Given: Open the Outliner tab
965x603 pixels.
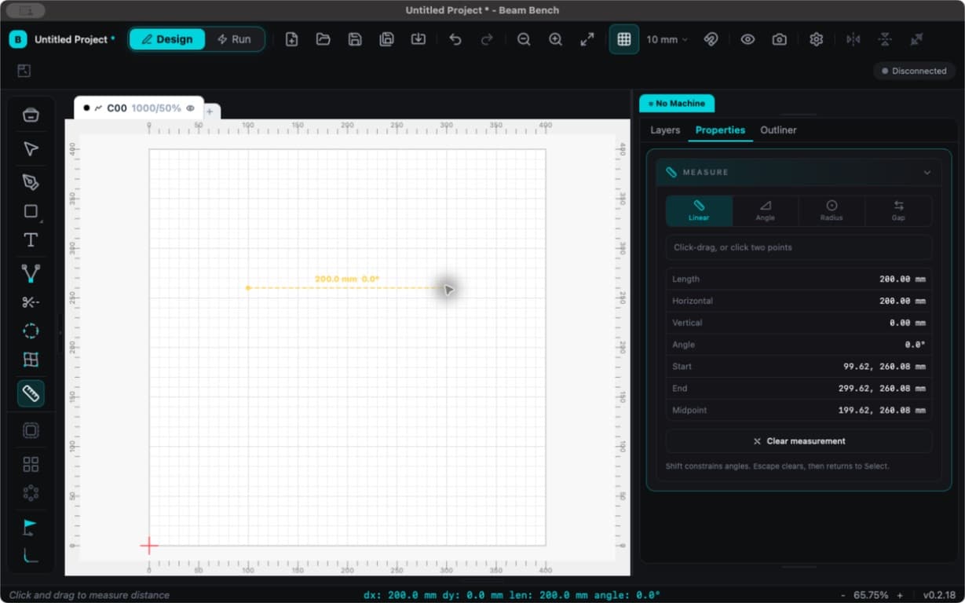Looking at the screenshot, I should [778, 130].
